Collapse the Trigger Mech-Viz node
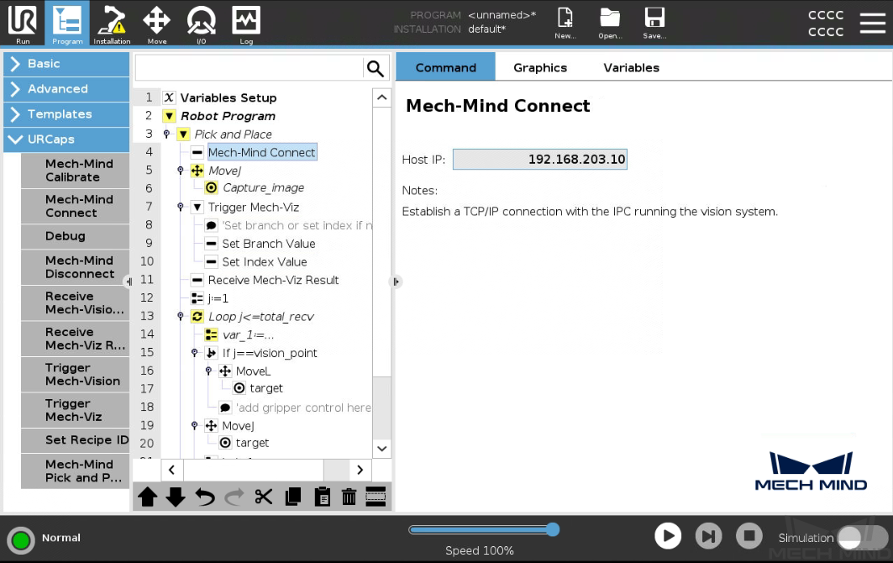The width and height of the screenshot is (893, 563). click(x=197, y=208)
